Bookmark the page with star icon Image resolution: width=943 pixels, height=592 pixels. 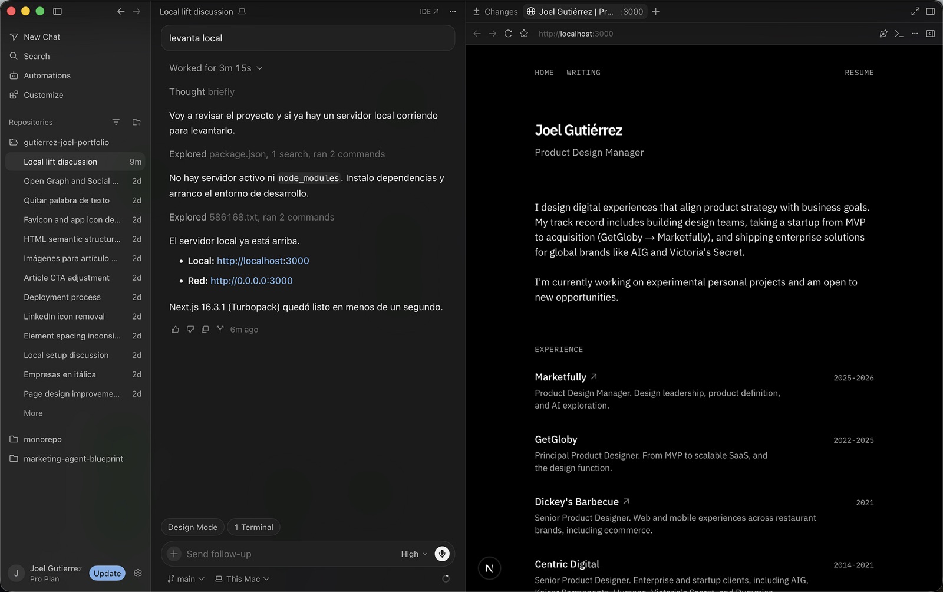pos(524,34)
